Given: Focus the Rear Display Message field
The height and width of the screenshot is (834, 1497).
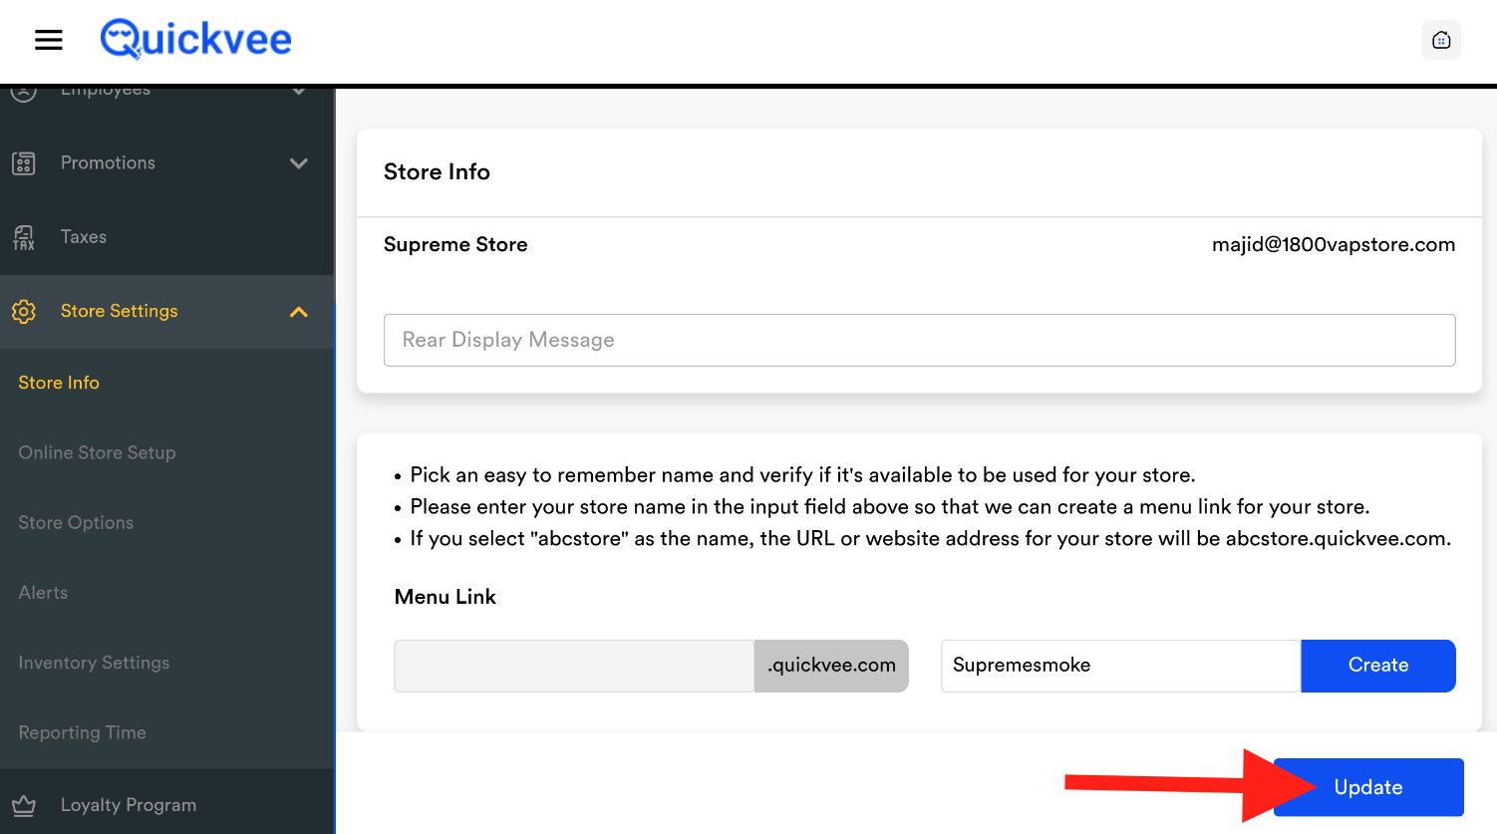Looking at the screenshot, I should click(x=919, y=340).
